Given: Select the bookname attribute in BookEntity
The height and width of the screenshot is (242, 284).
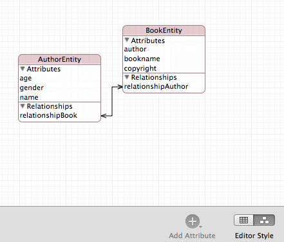Looking at the screenshot, I should click(142, 59).
